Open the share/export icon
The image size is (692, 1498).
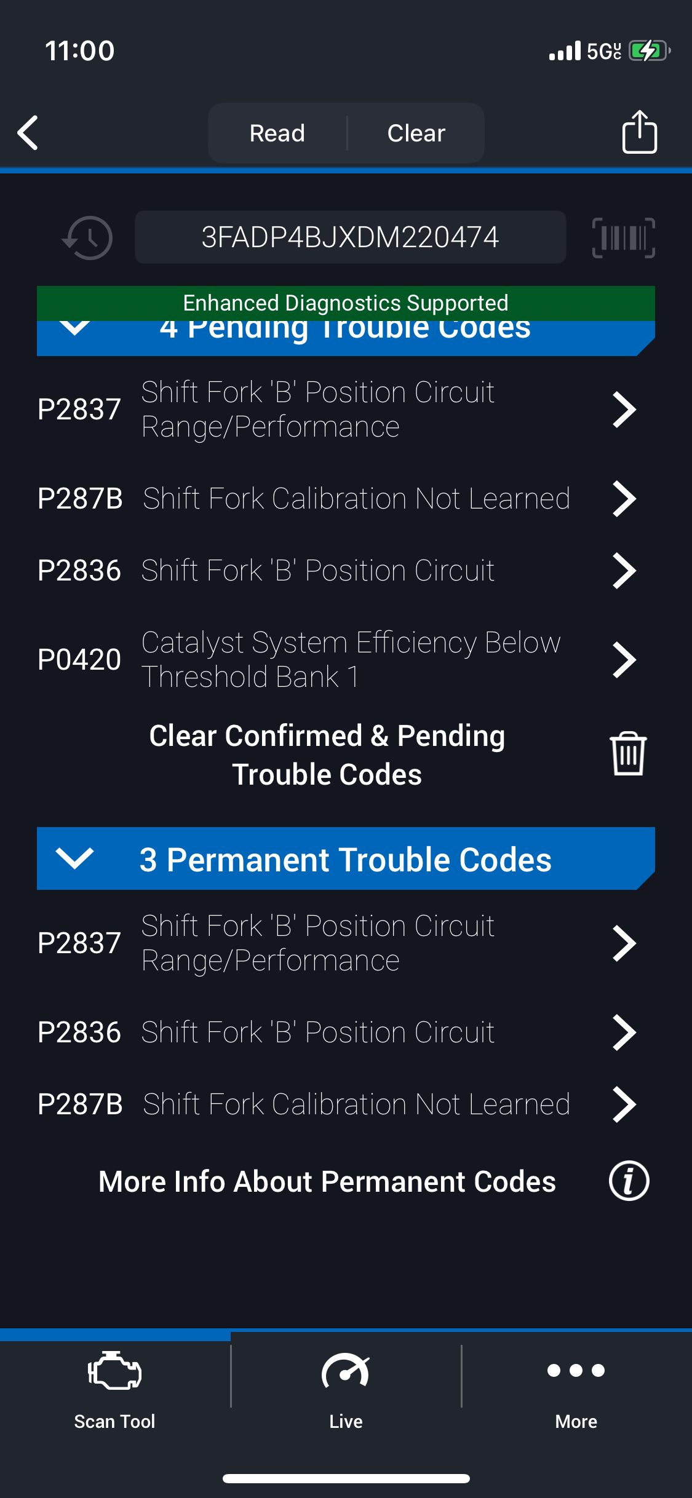coord(639,132)
